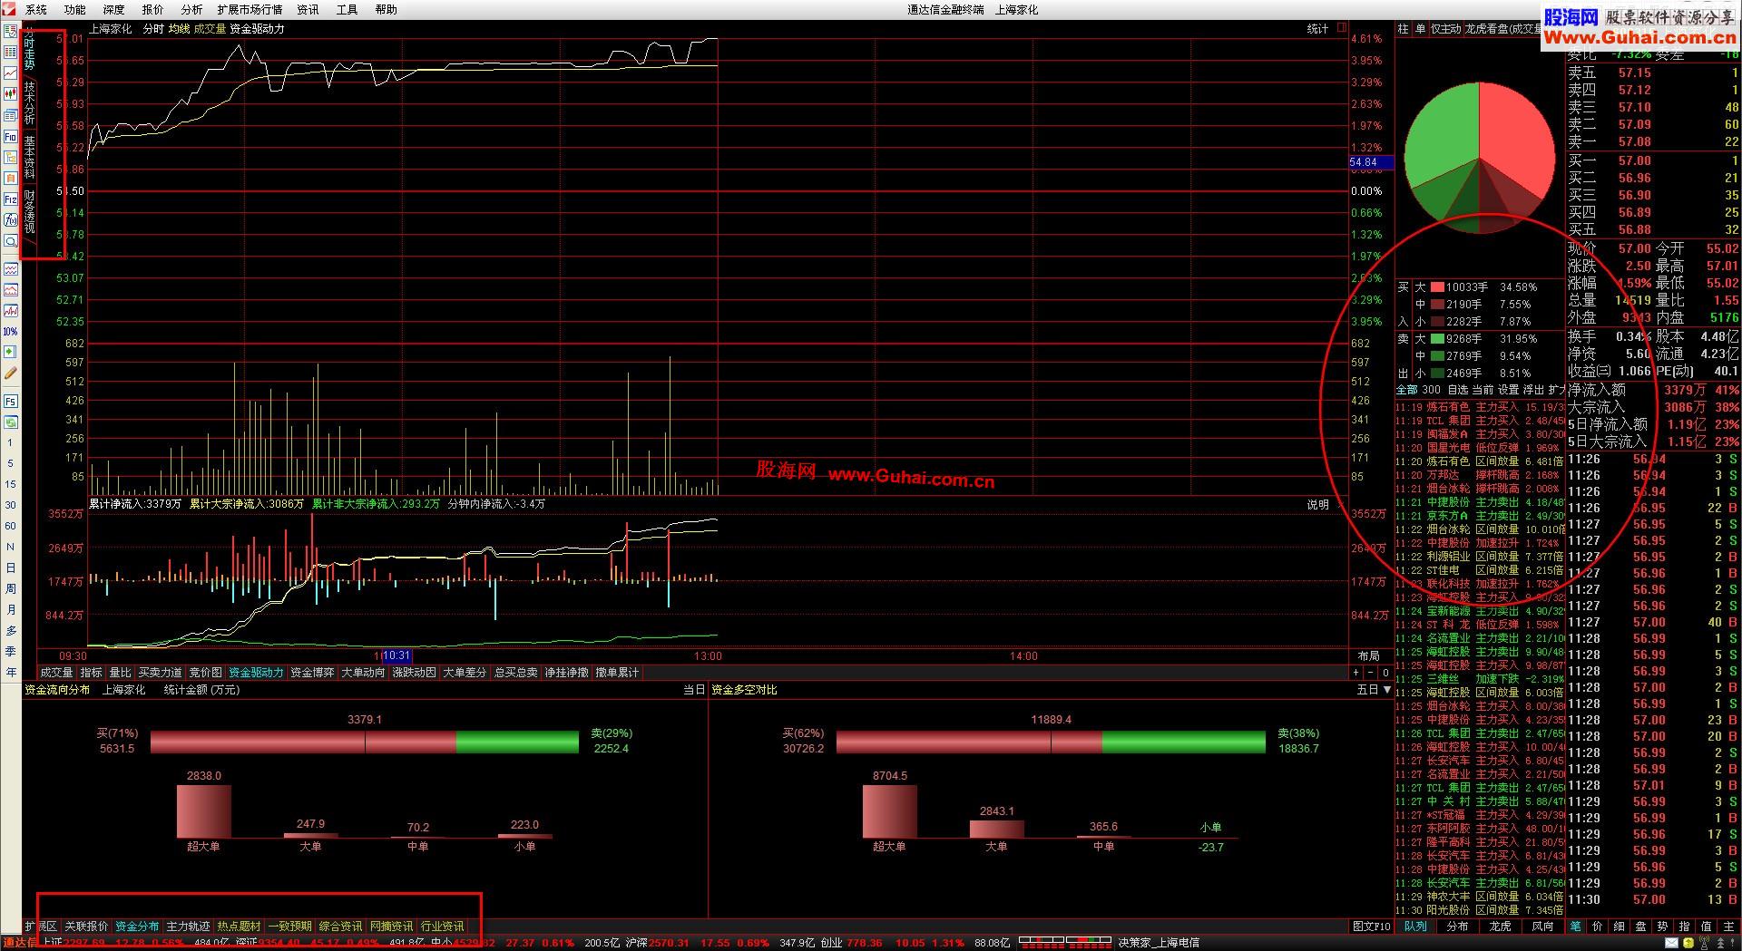This screenshot has width=1742, height=951.
Task: Open the 系统 menu
Action: point(36,9)
